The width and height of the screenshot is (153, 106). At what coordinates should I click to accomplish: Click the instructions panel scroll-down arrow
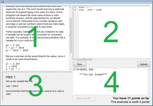point(70,69)
